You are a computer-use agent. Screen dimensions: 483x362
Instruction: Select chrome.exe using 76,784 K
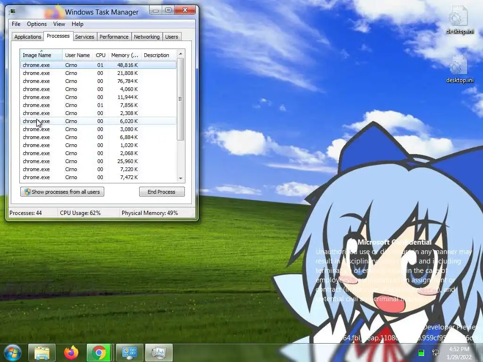point(98,81)
